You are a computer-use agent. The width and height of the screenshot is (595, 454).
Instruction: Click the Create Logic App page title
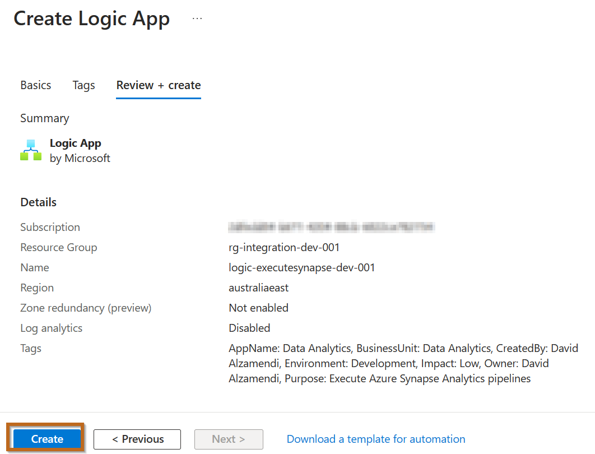[x=91, y=19]
